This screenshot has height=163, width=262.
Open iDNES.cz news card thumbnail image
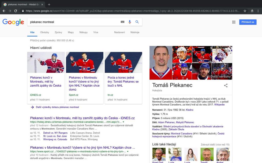[x=46, y=62]
